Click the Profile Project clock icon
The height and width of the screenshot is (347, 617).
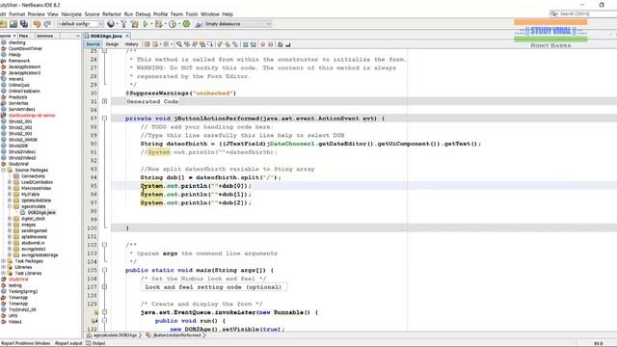coord(173,24)
